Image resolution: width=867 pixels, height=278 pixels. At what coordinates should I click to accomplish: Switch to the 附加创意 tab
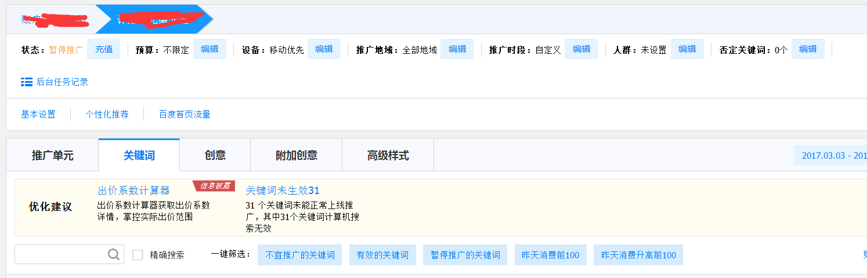pyautogui.click(x=297, y=155)
